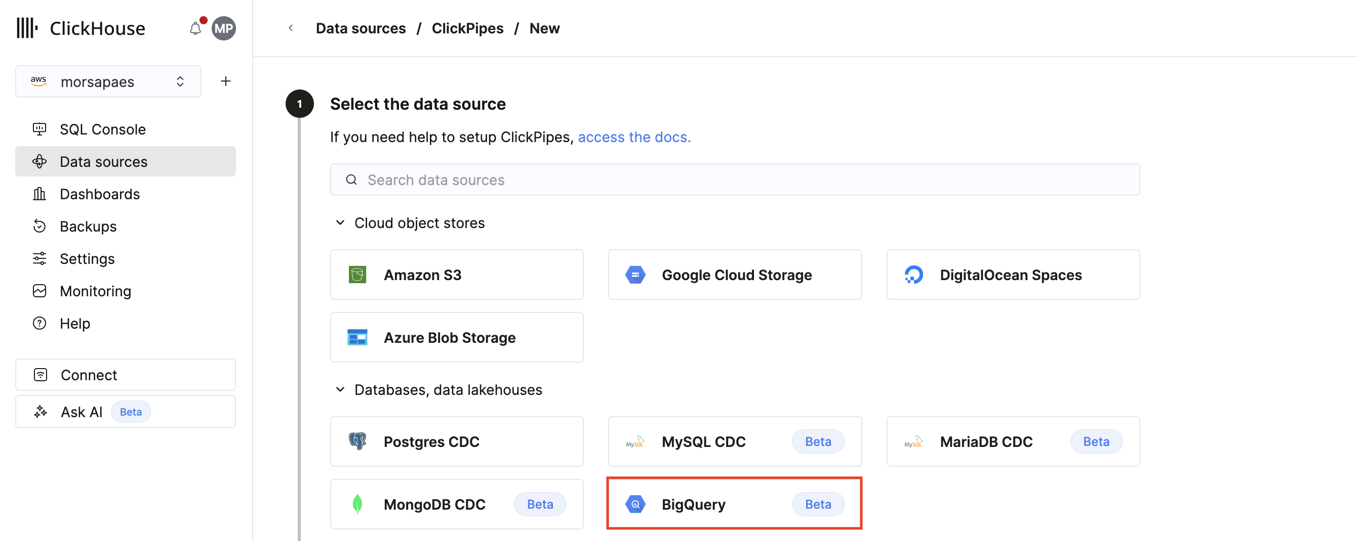Image resolution: width=1357 pixels, height=541 pixels.
Task: Click the plus button to add service
Action: point(225,80)
